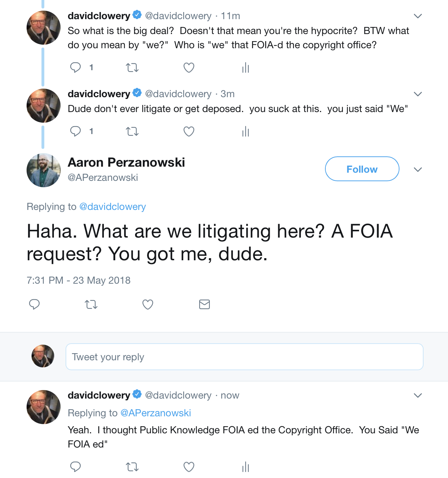Reply to the 'Dude don't ever litigate' tweet
Image resolution: width=448 pixels, height=478 pixels.
75,131
